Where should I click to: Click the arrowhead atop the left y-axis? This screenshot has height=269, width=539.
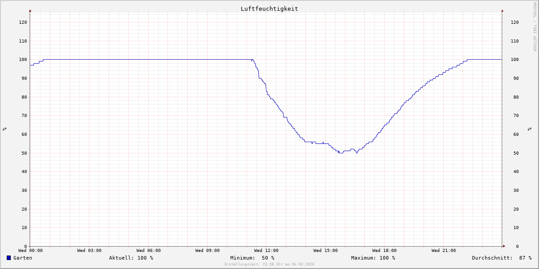pyautogui.click(x=30, y=10)
